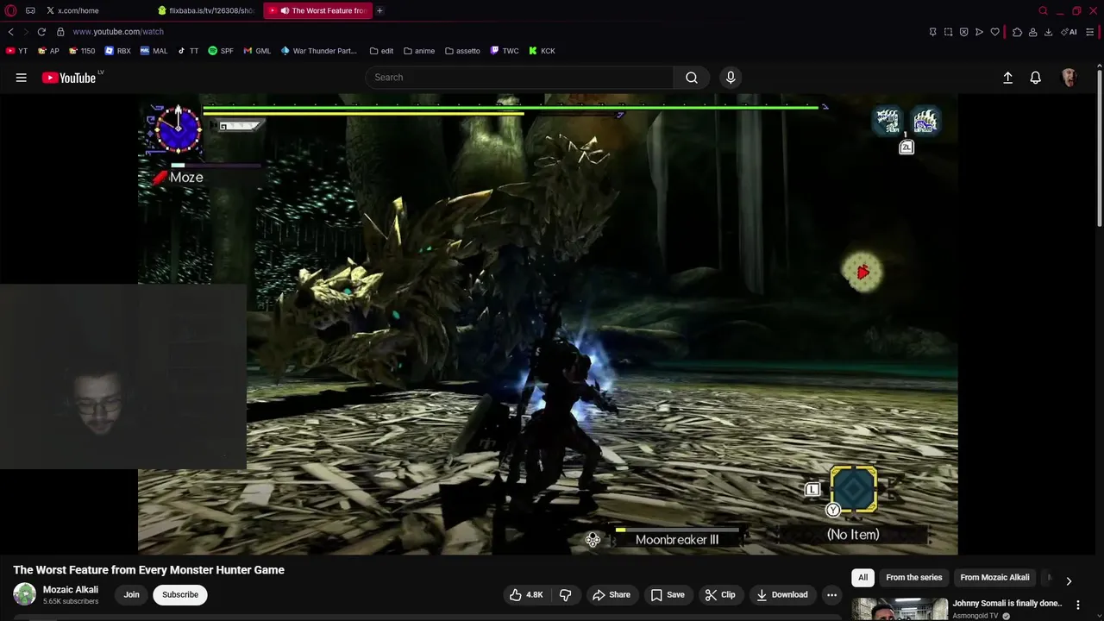The height and width of the screenshot is (621, 1104).
Task: Select The Worst Feature YouTube tab
Action: click(x=317, y=10)
